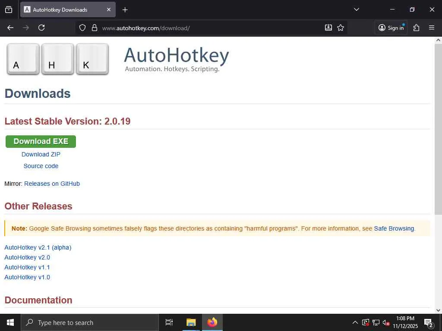The height and width of the screenshot is (331, 442).
Task: Click the Downloads page heading
Action: 38,94
